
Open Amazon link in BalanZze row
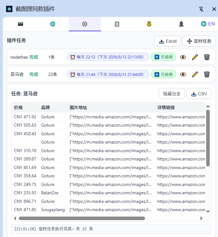click(x=181, y=193)
